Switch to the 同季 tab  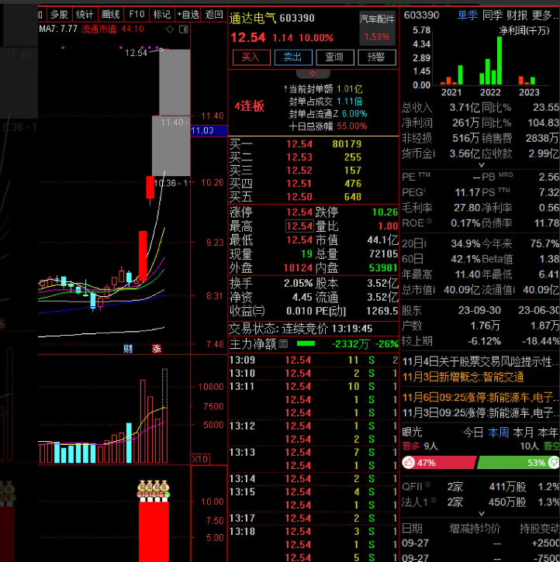[492, 15]
